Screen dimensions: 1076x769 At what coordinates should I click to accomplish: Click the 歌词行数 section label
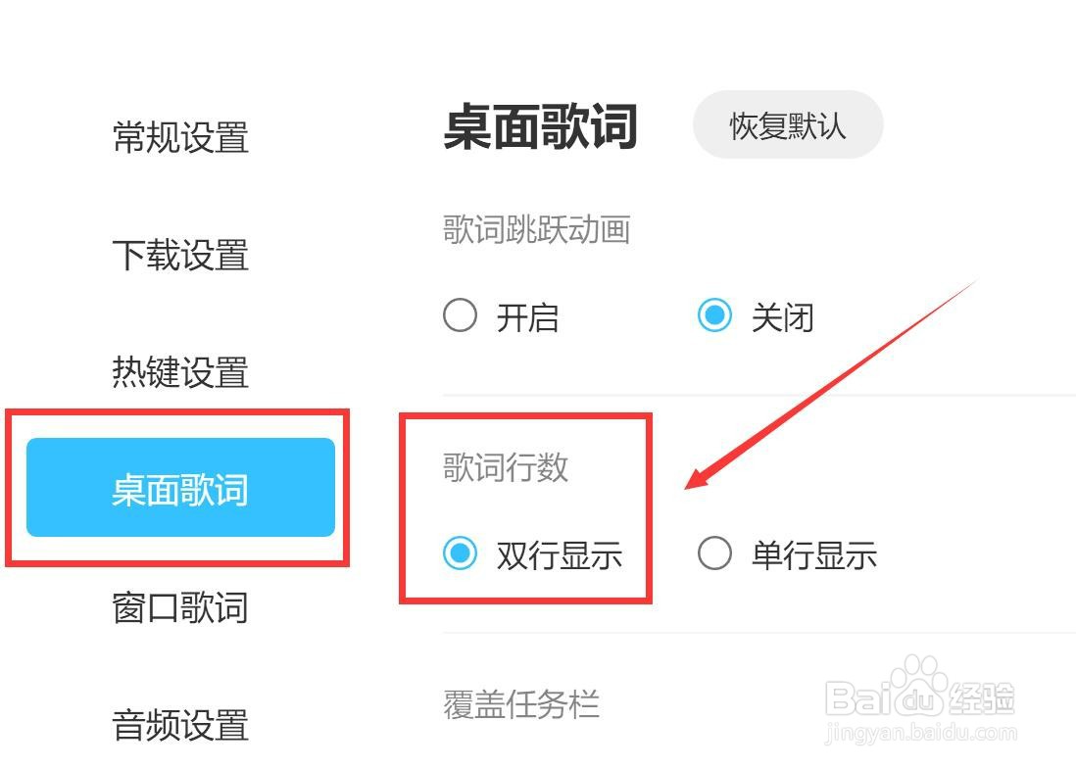[x=506, y=467]
